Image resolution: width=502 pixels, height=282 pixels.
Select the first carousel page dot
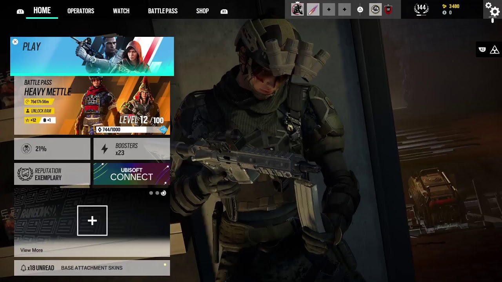[151, 193]
